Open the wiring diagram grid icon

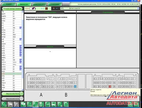click(x=29, y=104)
